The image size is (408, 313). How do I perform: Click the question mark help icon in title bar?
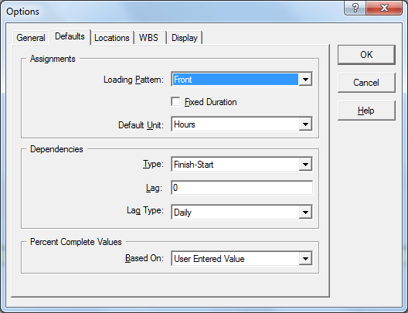[x=355, y=8]
